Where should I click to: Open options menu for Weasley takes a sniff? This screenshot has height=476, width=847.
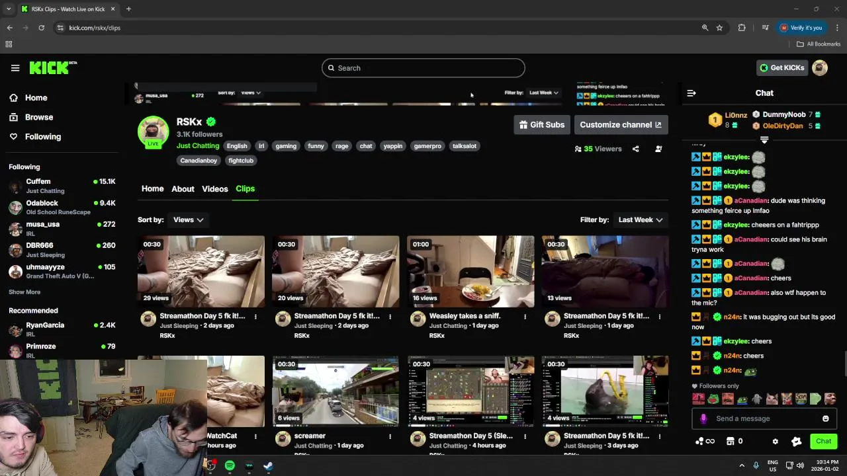(x=525, y=317)
